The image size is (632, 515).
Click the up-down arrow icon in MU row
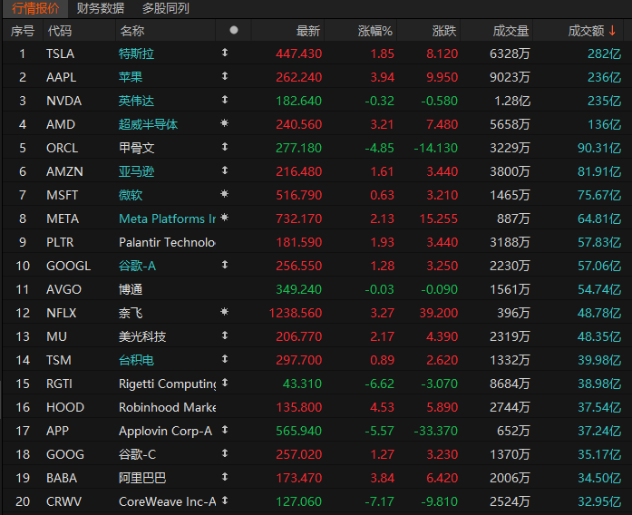point(225,335)
